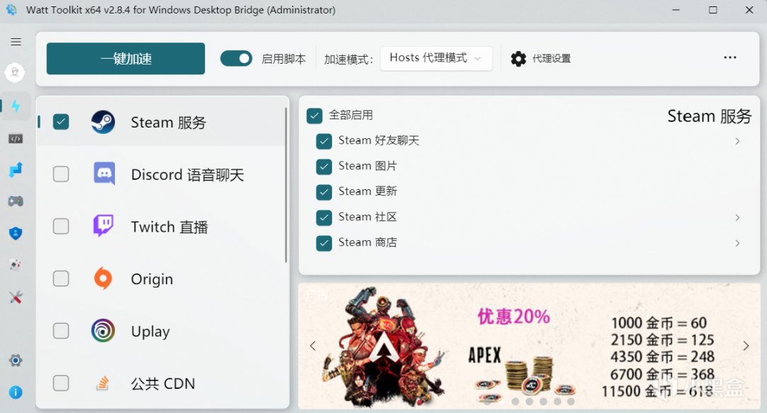This screenshot has width=767, height=413.
Task: Expand Steam 好友聊天 chevron
Action: tap(737, 141)
